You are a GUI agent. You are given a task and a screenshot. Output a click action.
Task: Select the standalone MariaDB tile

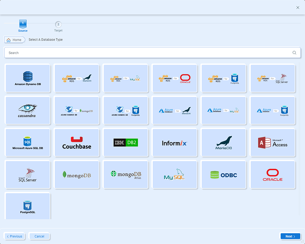(x=224, y=142)
